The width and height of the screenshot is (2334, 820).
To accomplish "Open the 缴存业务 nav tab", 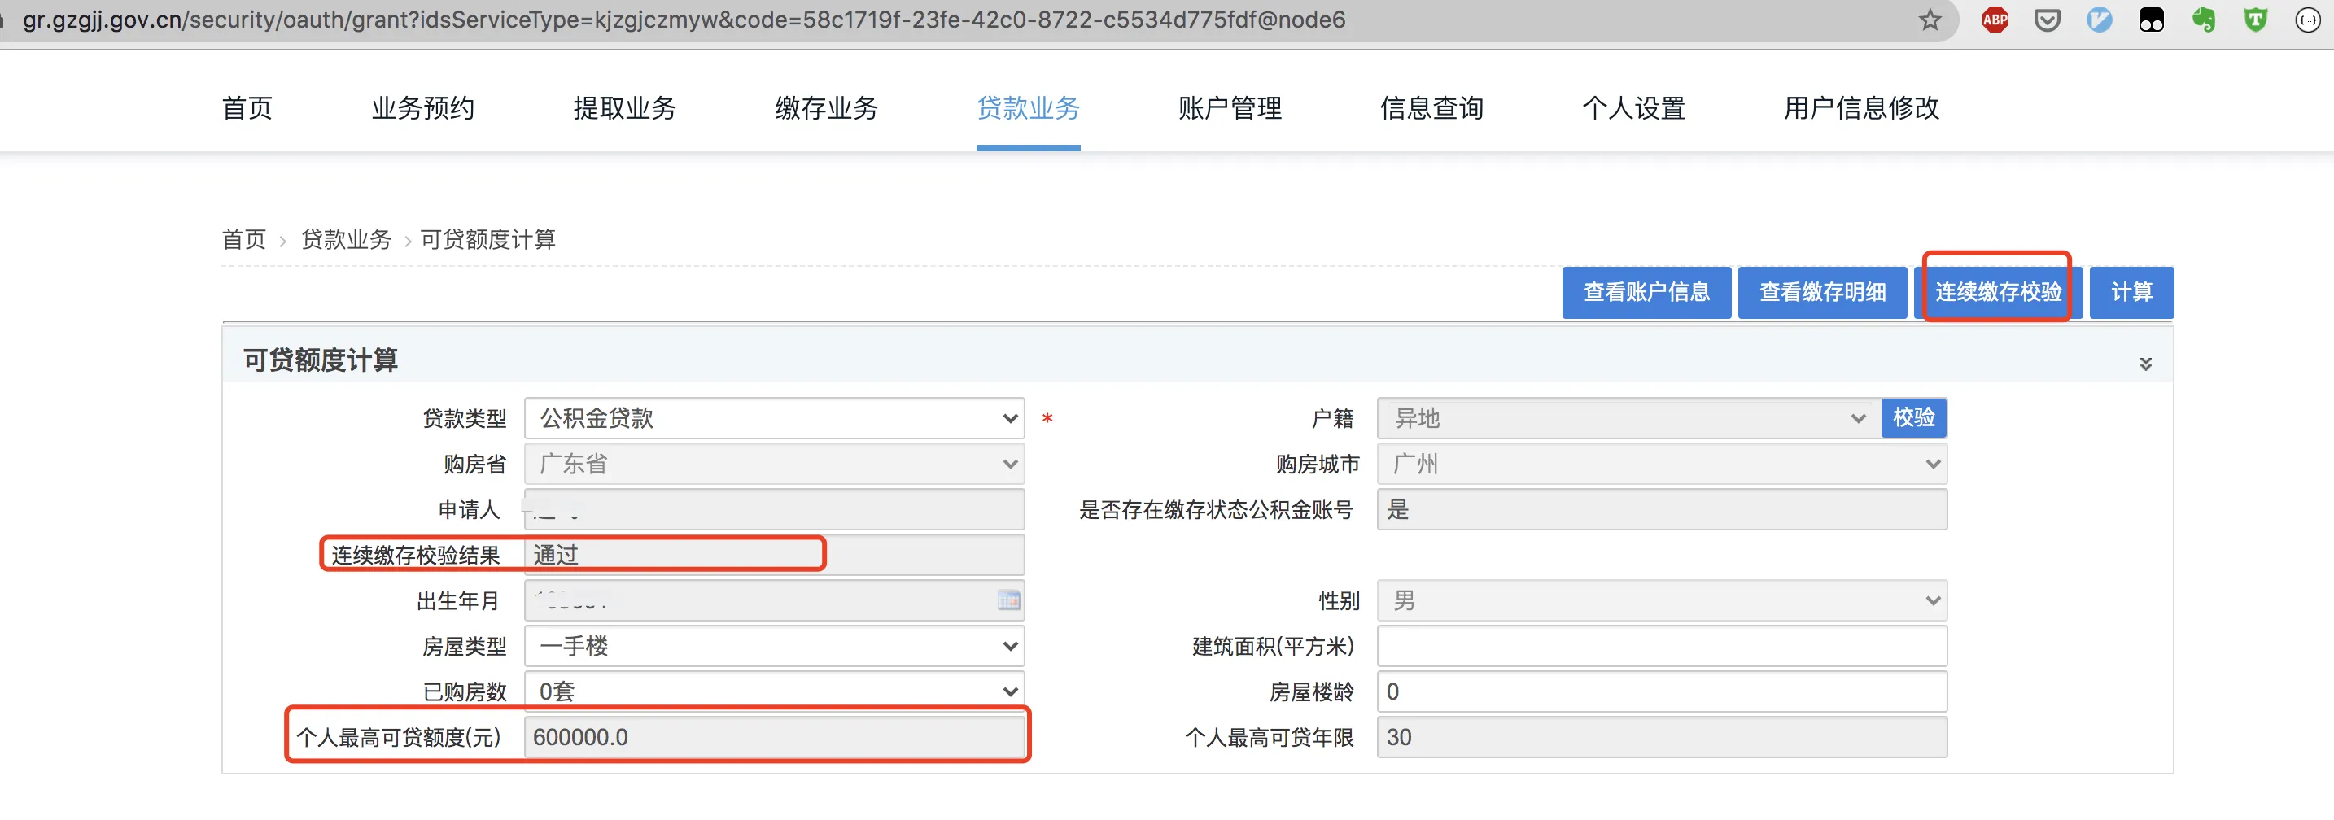I will (826, 108).
